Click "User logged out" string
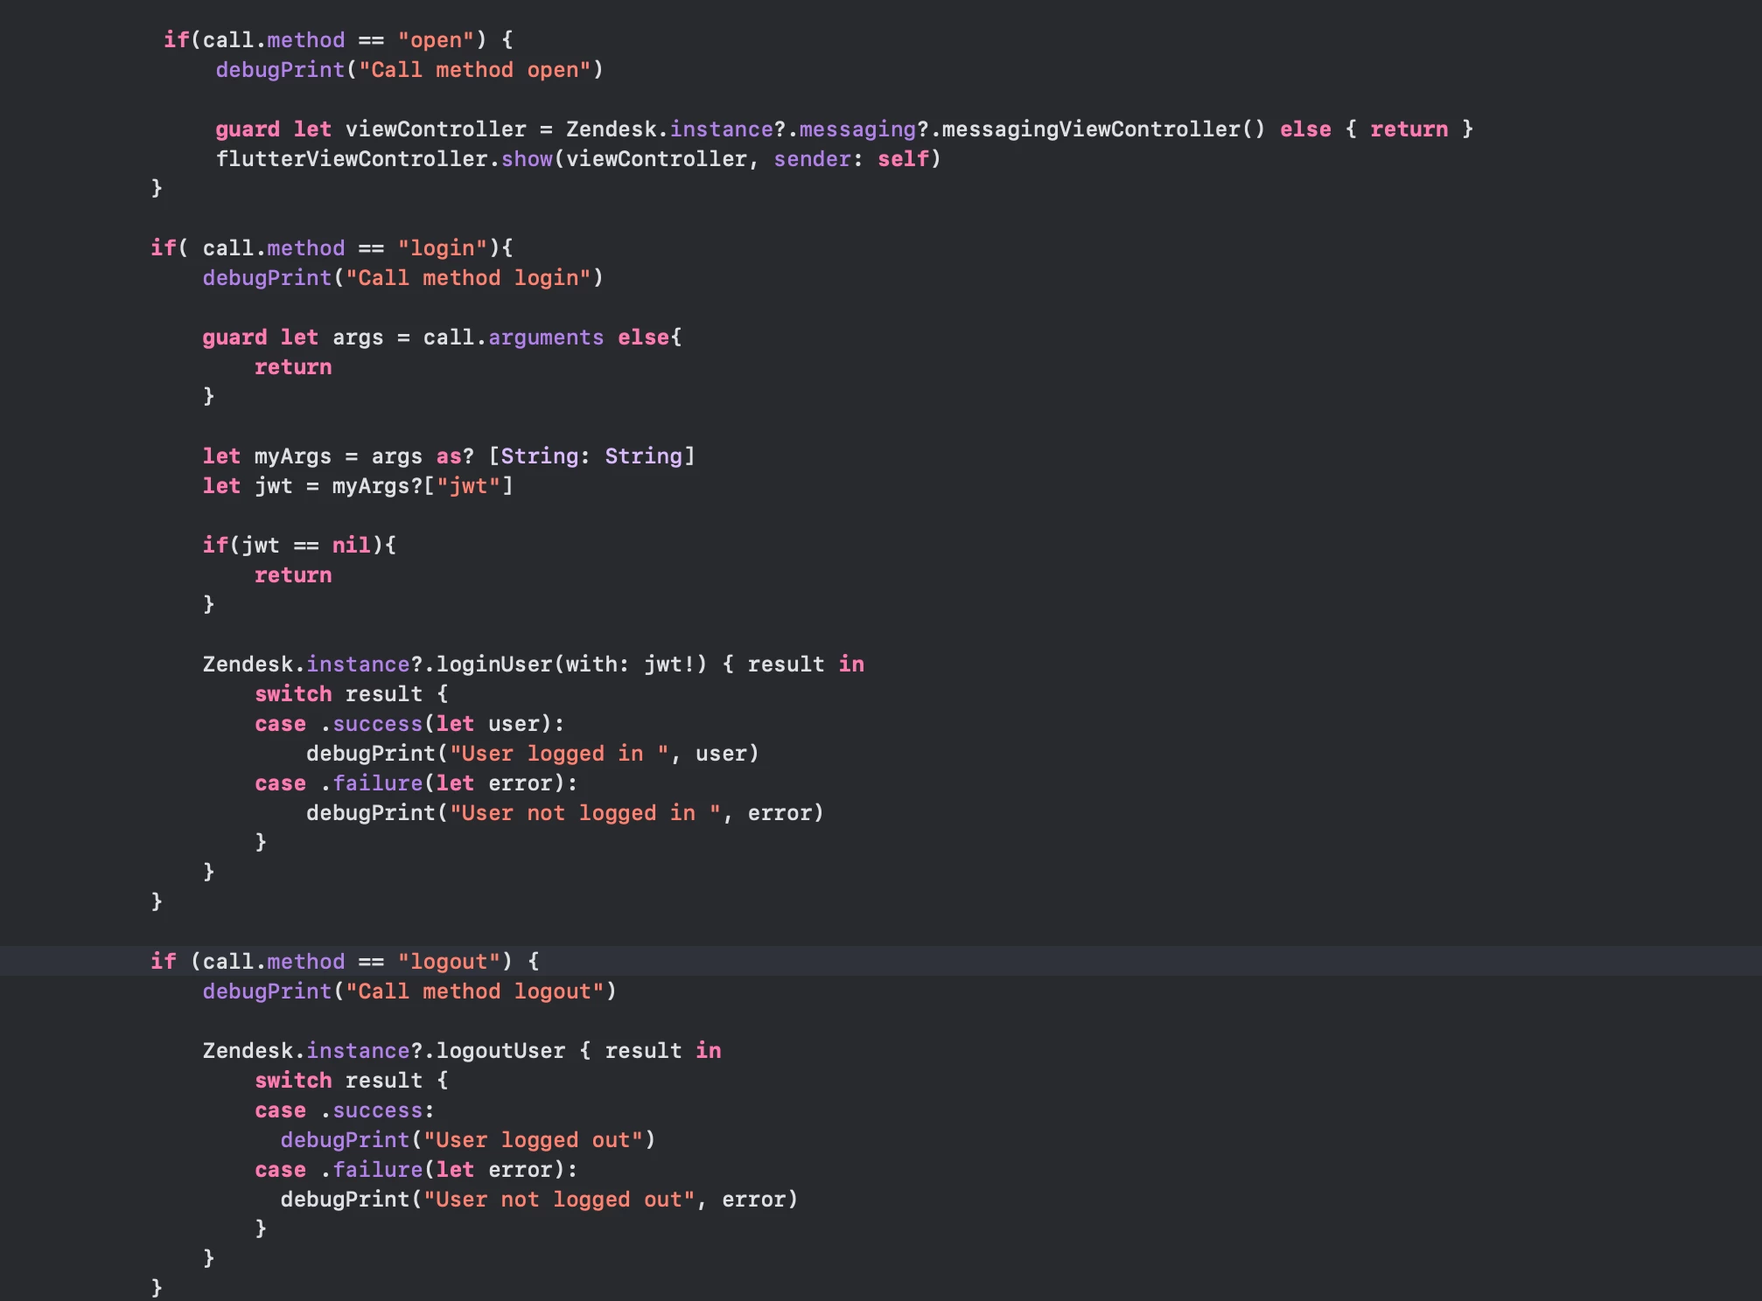 533,1140
